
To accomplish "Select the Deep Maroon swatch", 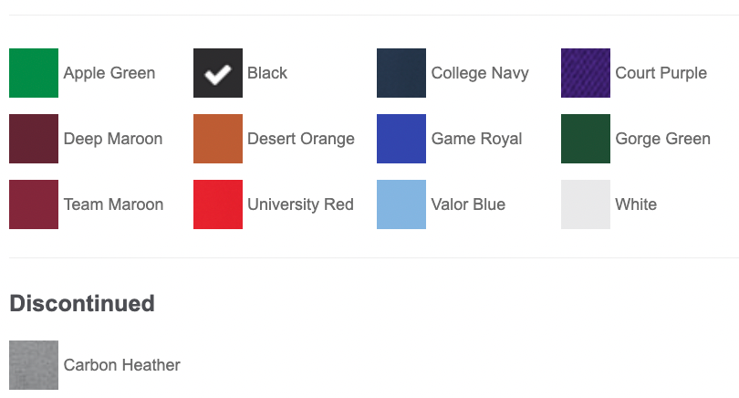I will [34, 139].
